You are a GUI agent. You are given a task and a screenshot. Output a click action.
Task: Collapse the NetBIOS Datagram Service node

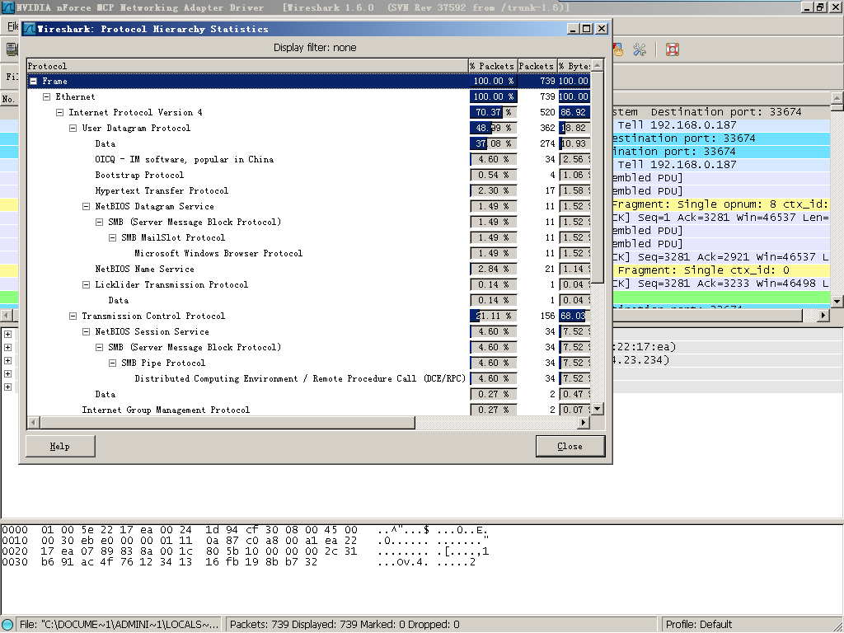[x=86, y=206]
